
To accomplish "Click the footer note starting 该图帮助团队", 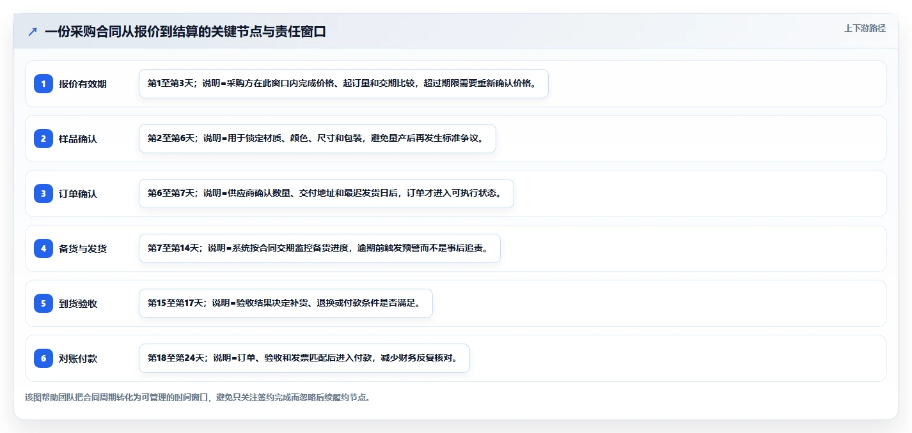I will point(198,397).
